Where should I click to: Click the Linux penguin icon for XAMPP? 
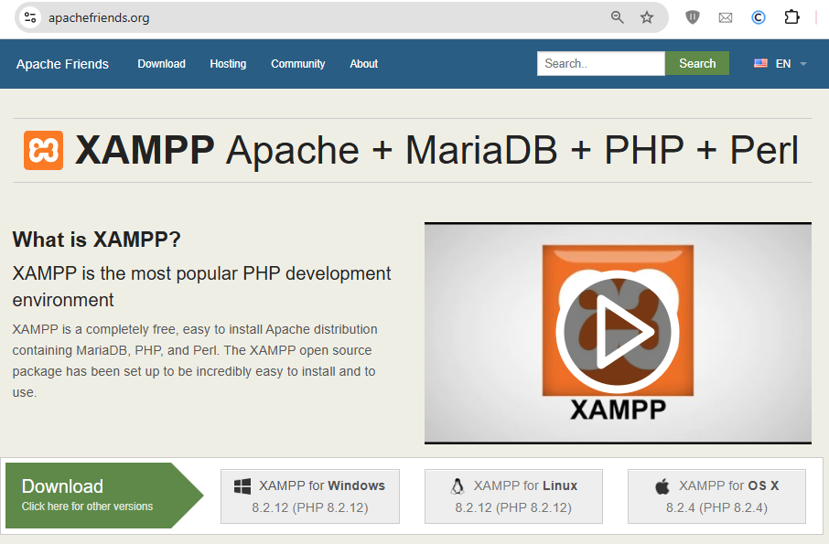[x=458, y=485]
